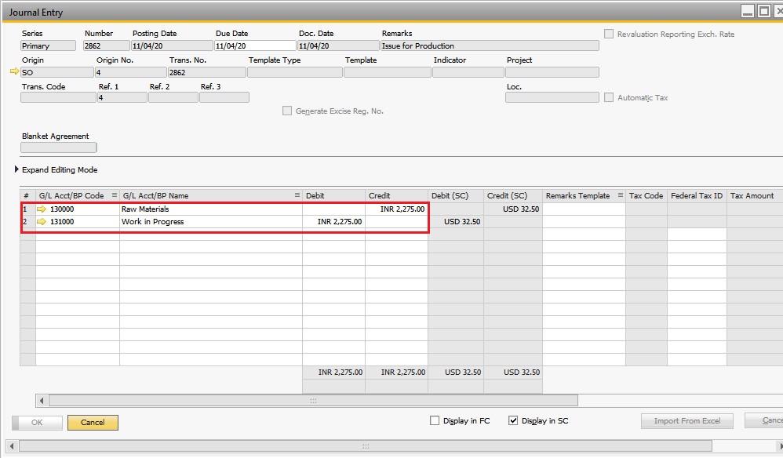Viewport: 783px width, 458px height.
Task: Enable the Display in FC checkbox
Action: pos(435,420)
